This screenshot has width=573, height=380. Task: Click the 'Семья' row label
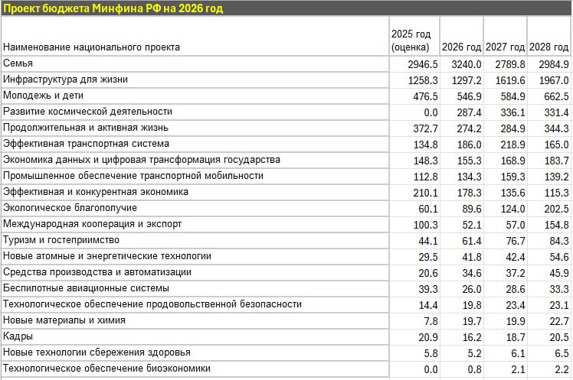(18, 63)
